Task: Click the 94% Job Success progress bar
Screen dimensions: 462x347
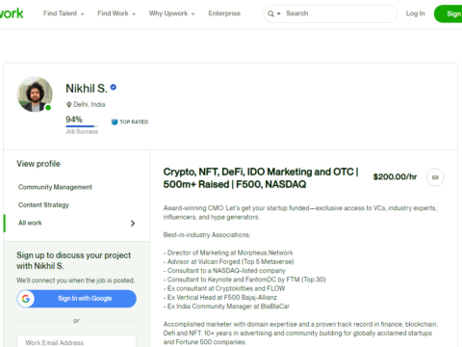Action: [82, 126]
